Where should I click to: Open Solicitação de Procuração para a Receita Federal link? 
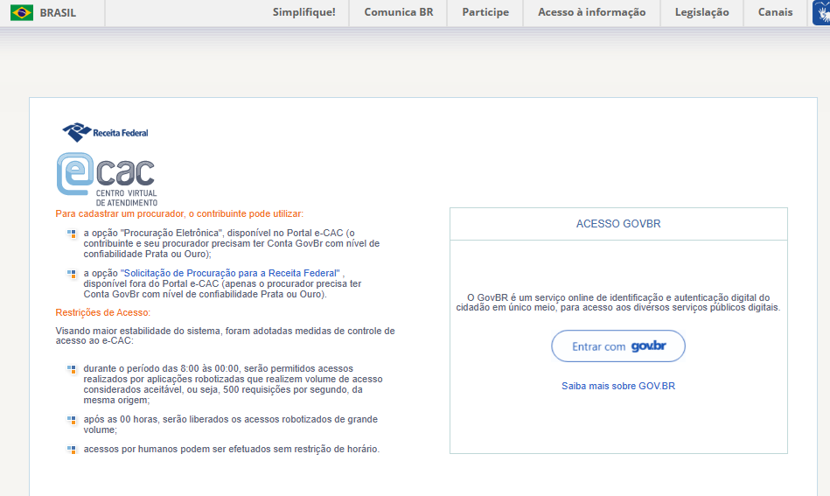(230, 273)
